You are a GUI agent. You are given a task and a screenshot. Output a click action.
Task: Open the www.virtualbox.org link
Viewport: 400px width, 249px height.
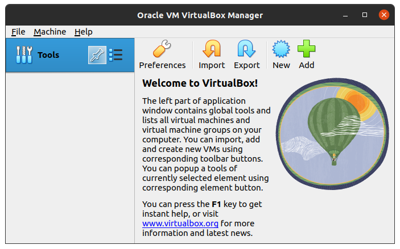tap(180, 223)
